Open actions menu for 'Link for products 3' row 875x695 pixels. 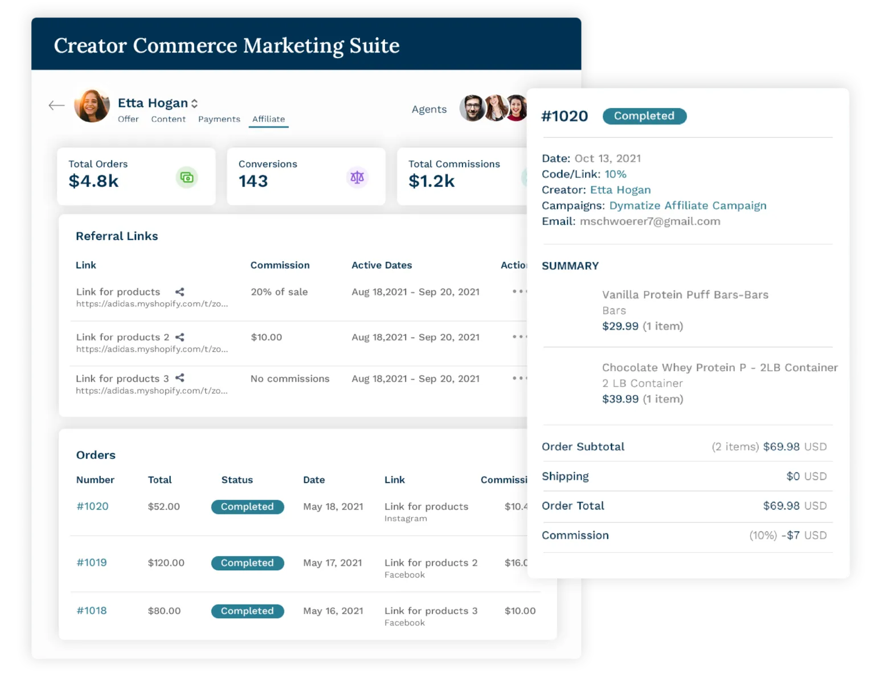[519, 378]
